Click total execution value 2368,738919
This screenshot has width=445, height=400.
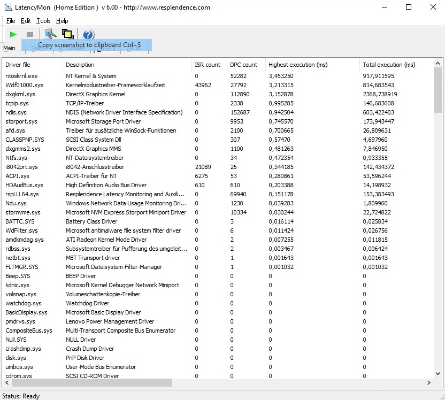[380, 94]
